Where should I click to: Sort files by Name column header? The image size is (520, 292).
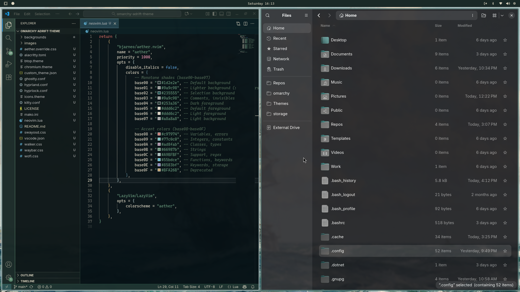(x=325, y=26)
